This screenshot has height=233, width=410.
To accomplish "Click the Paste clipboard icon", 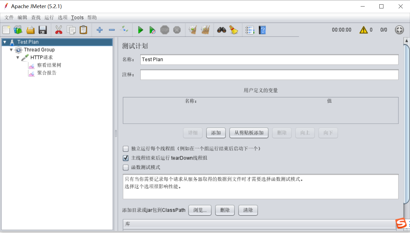I will (84, 30).
